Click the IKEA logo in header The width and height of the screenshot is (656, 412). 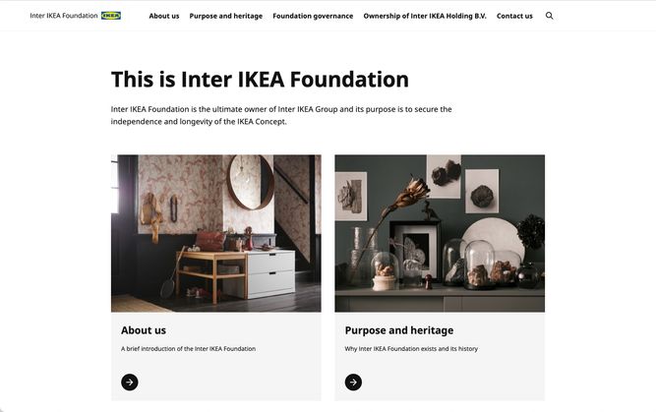pos(111,16)
